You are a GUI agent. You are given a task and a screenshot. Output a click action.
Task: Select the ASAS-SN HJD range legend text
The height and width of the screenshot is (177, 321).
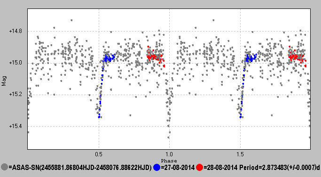[x=80, y=168]
